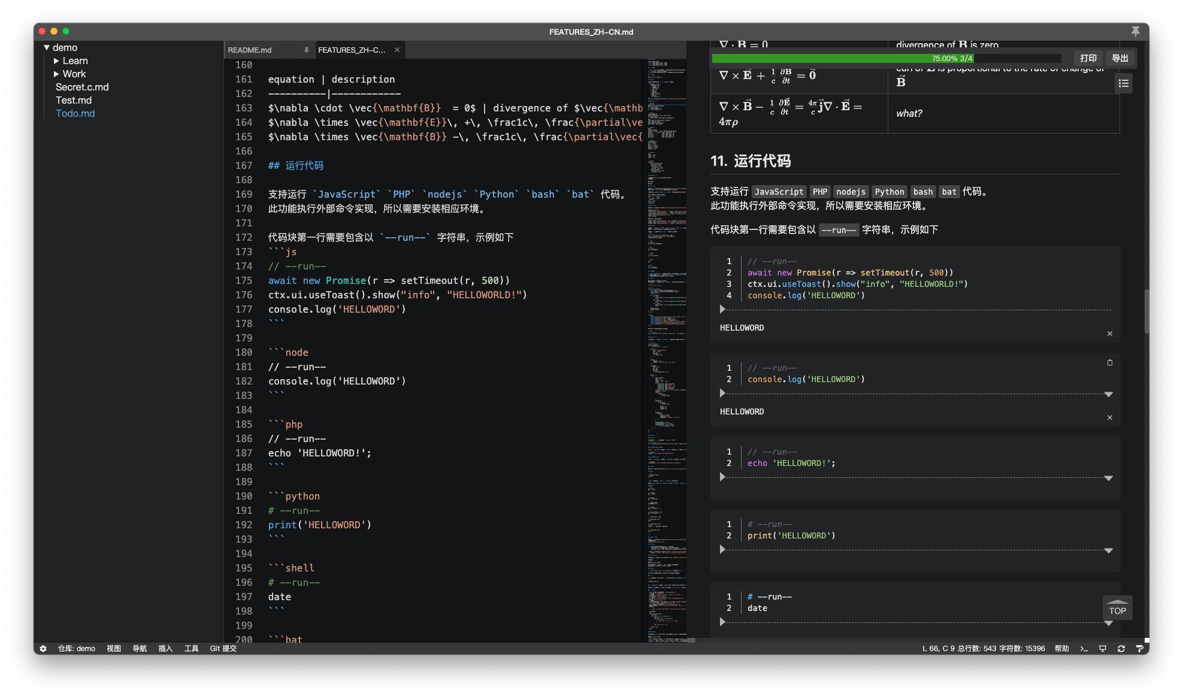The width and height of the screenshot is (1183, 699).
Task: Open 帮助 help in status bar
Action: pos(1061,648)
